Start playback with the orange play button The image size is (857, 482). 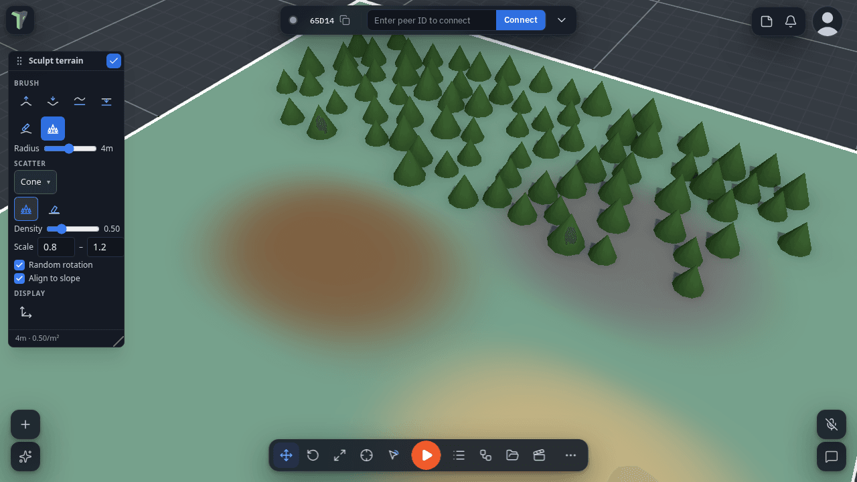426,455
